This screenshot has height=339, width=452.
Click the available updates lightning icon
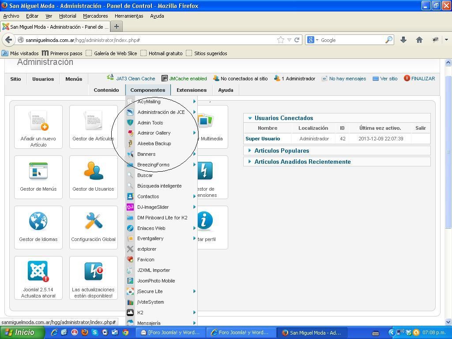(94, 271)
